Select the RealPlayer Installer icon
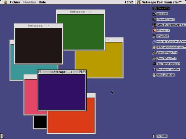Image resolution: width=186 pixels, height=139 pixels. [x=154, y=64]
